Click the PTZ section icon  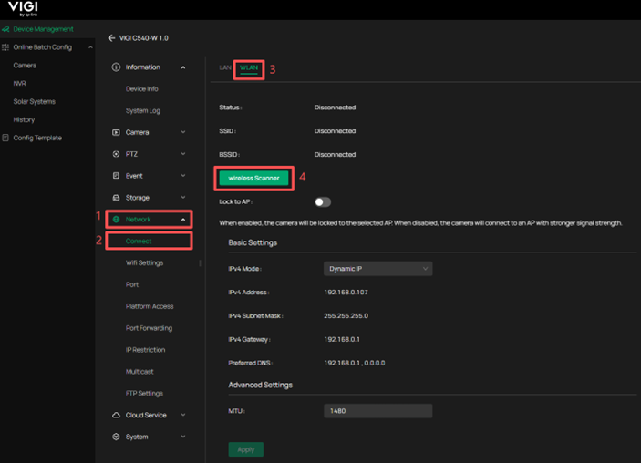(116, 154)
